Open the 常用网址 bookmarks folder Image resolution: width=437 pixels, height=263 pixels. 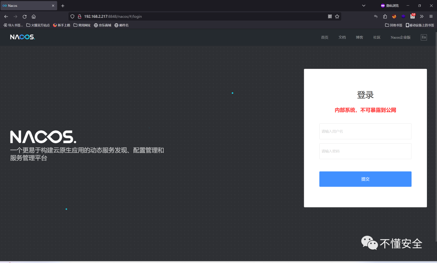[82, 25]
